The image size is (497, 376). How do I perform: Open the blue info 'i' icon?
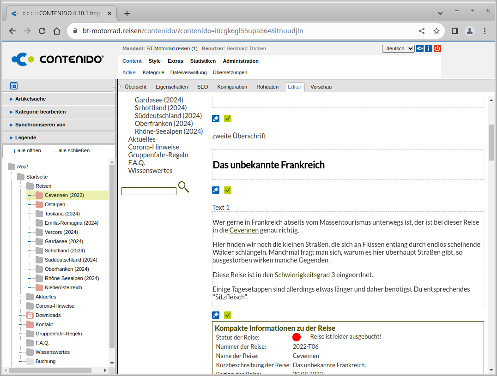(x=429, y=48)
